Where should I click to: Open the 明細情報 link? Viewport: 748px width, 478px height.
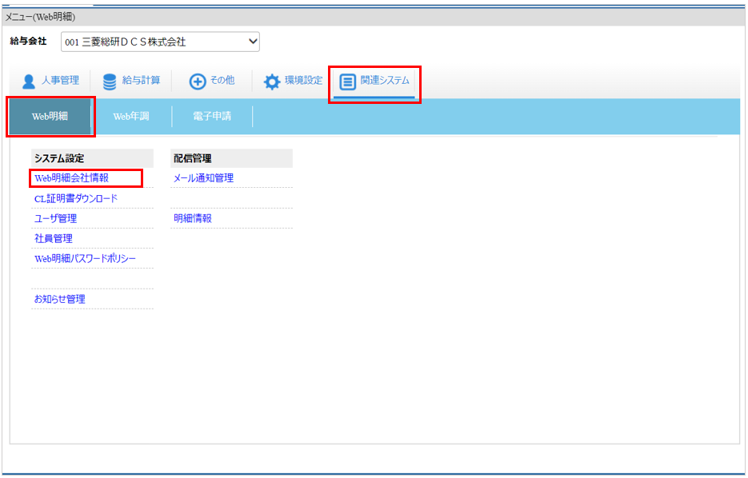click(193, 219)
